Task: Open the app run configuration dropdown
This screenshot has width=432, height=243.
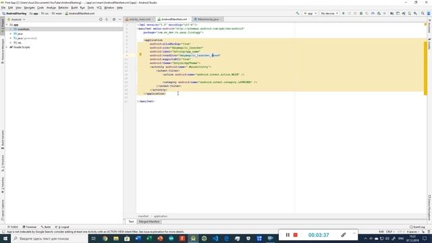Action: point(310,13)
